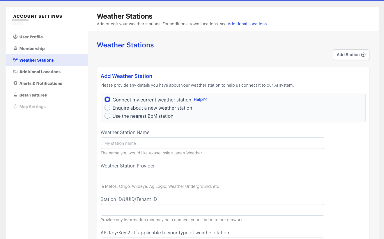Choose Use the nearest BoM station
Screen dimensions: 384x239
pos(107,116)
